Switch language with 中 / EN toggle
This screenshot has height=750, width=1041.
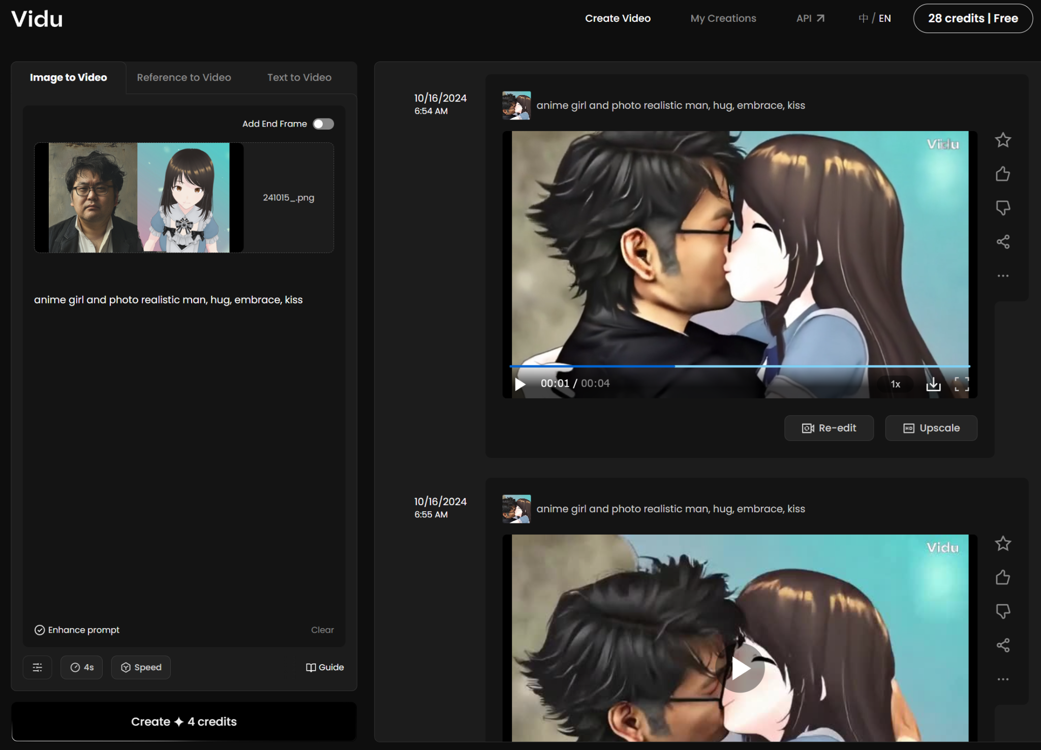coord(875,18)
